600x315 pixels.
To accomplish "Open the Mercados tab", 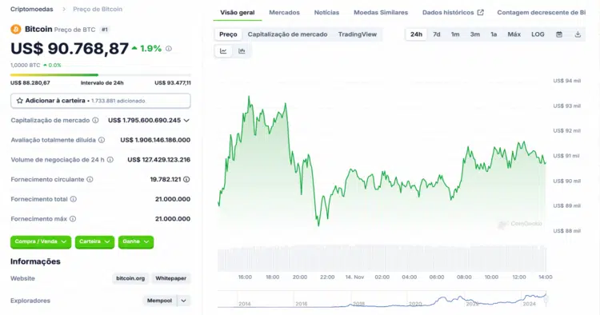I will click(284, 13).
